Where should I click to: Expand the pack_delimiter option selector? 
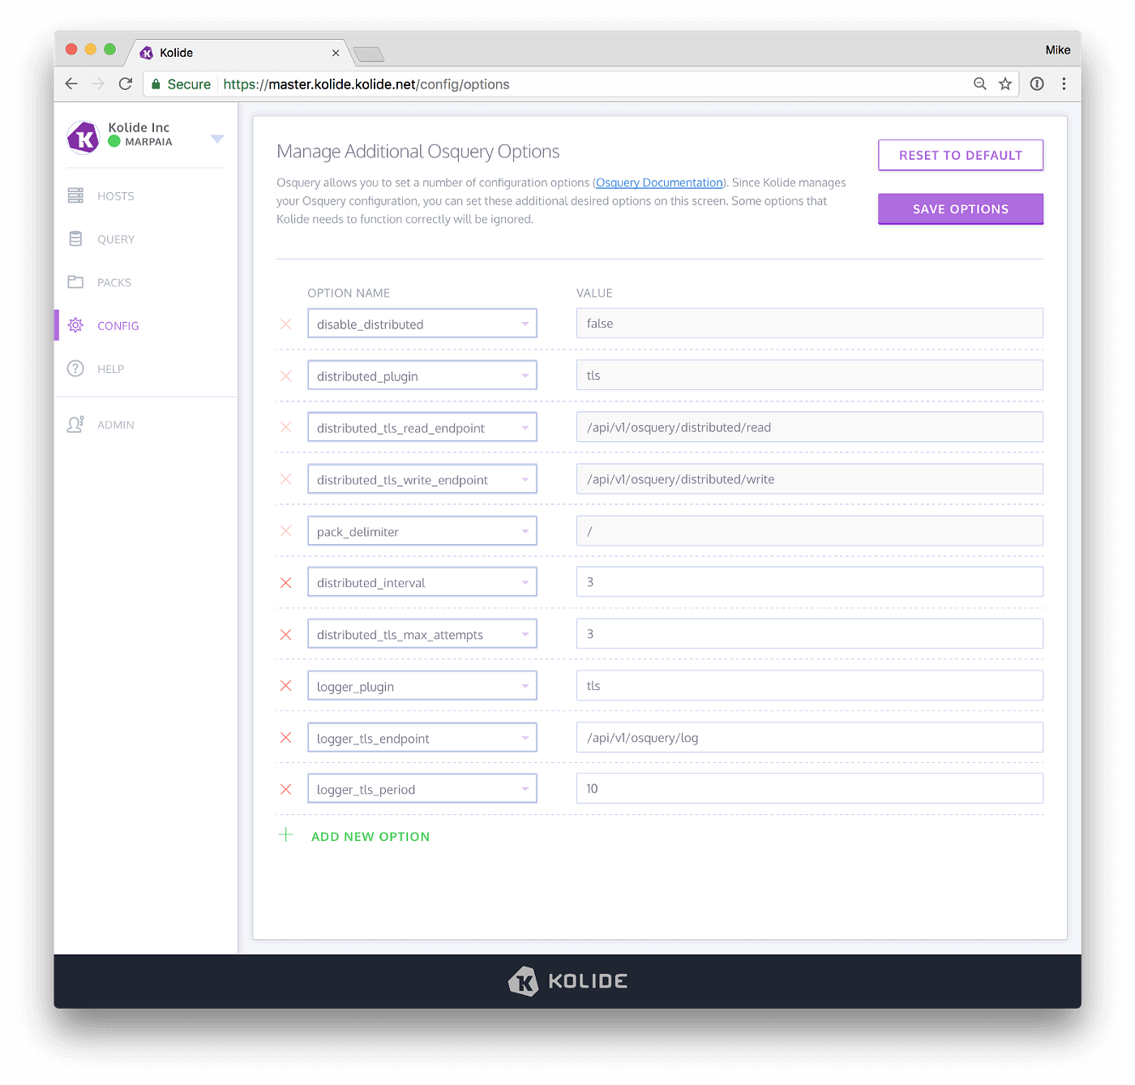[524, 530]
